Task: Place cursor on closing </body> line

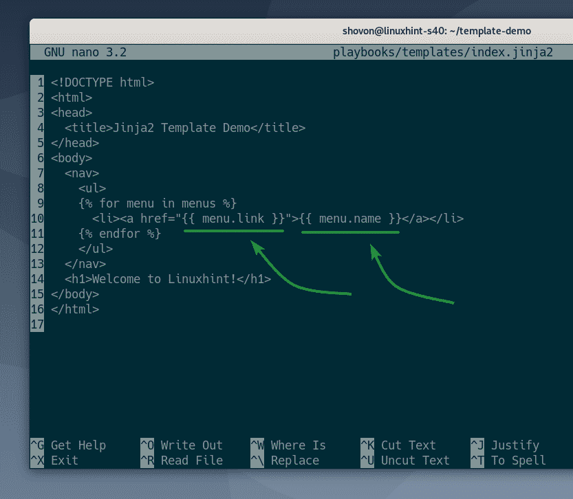Action: (x=75, y=294)
